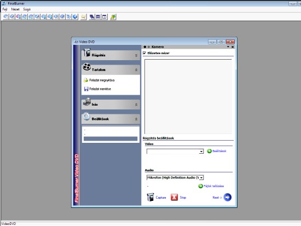Click the camcorder icon beside Rögzítés

click(87, 53)
